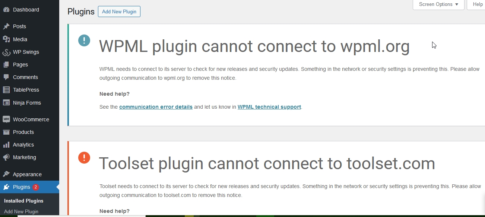Click the orange exclamation icon on Toolset notice

coord(84,157)
